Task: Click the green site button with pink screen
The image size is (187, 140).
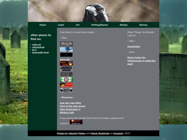Action: 66,80
